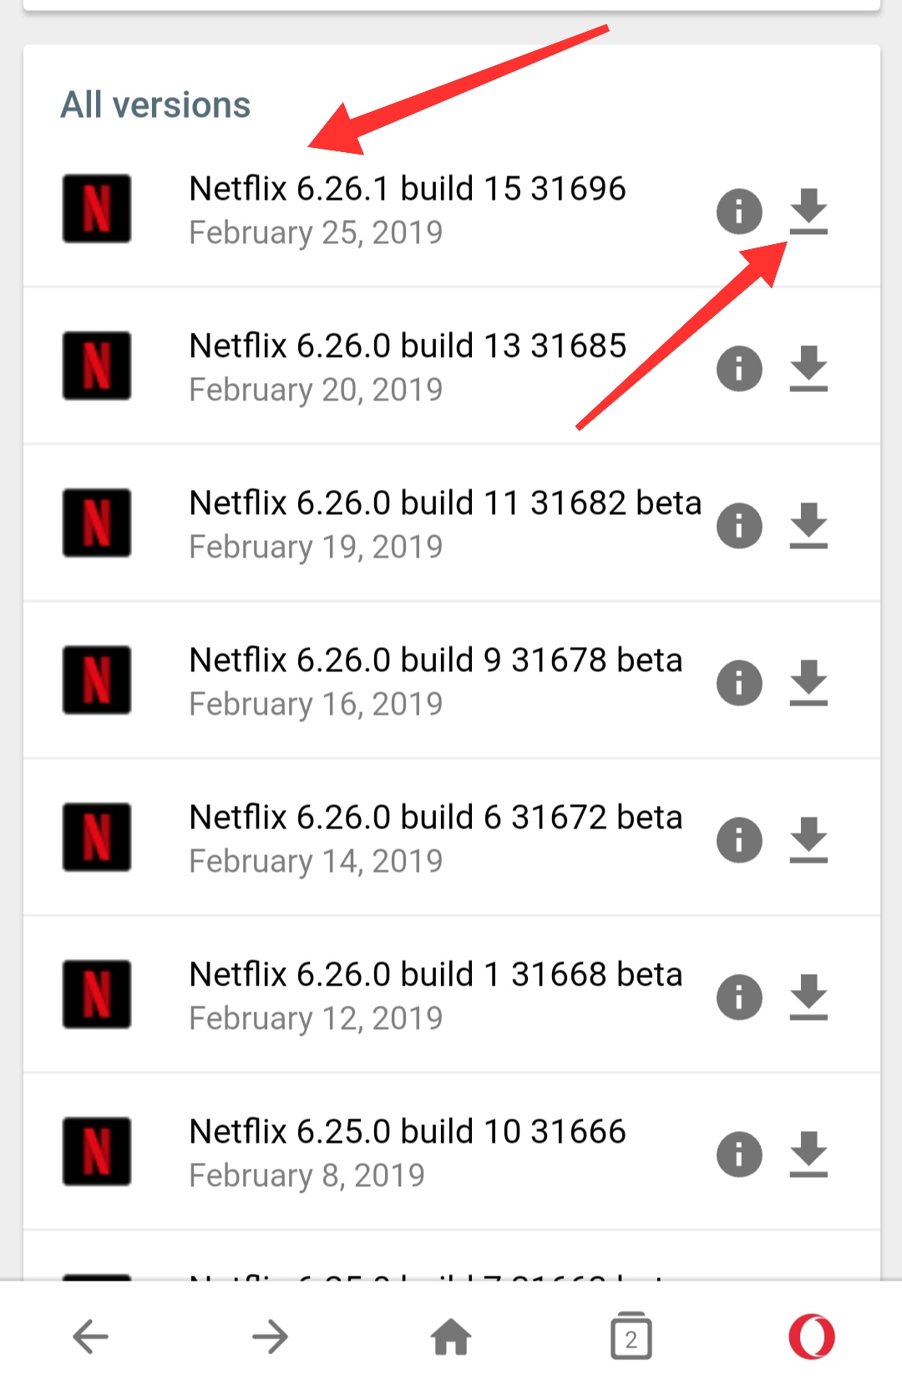Download Netflix 6.26.1 build 15 31696
Viewport: 902px width, 1391px height.
808,211
